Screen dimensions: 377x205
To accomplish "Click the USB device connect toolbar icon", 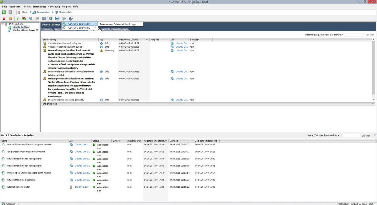I will tap(71, 19).
